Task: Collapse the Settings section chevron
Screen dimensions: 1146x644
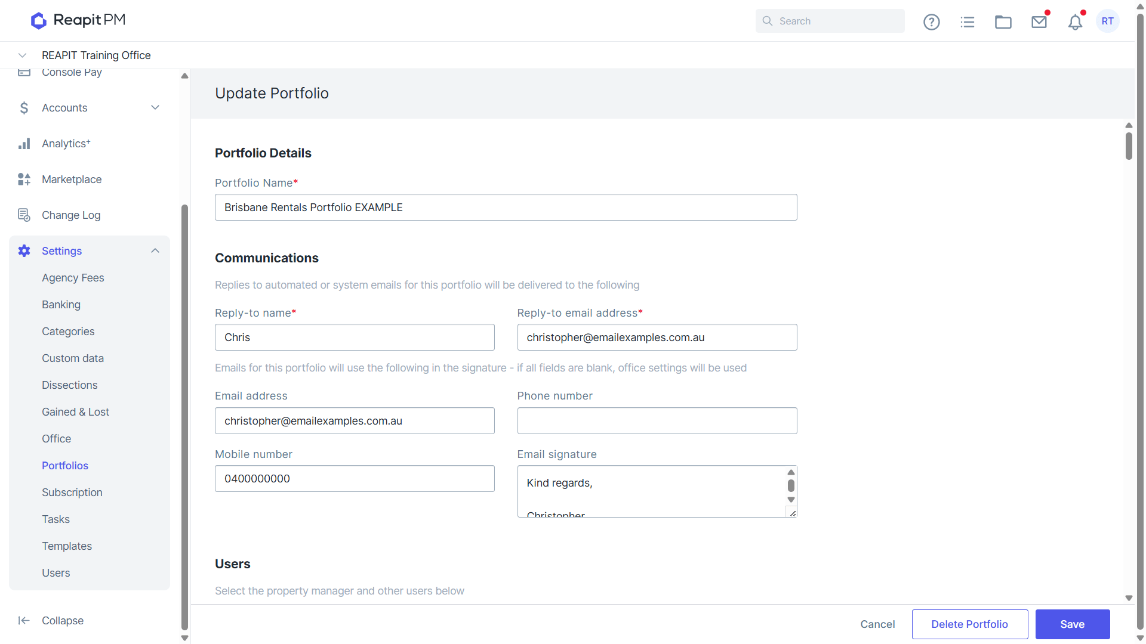Action: click(x=155, y=251)
